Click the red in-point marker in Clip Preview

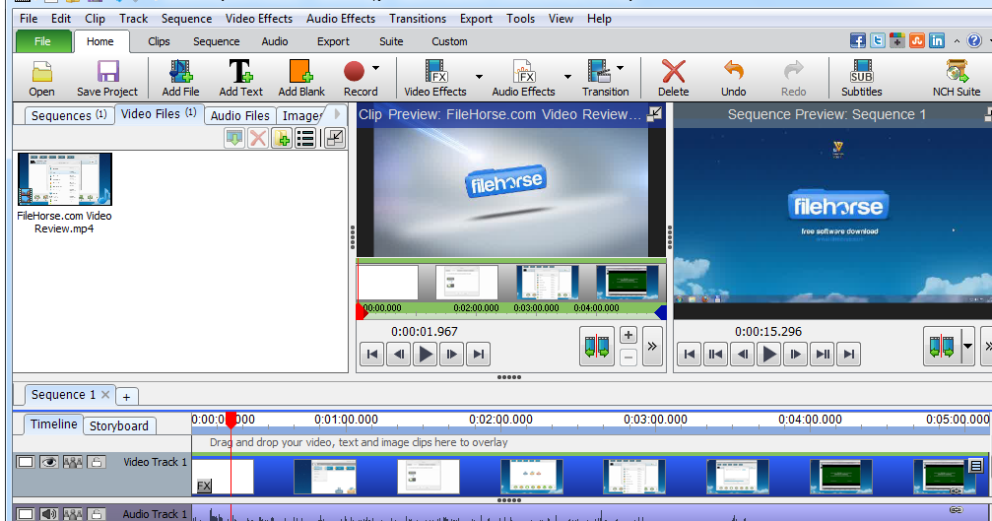362,312
